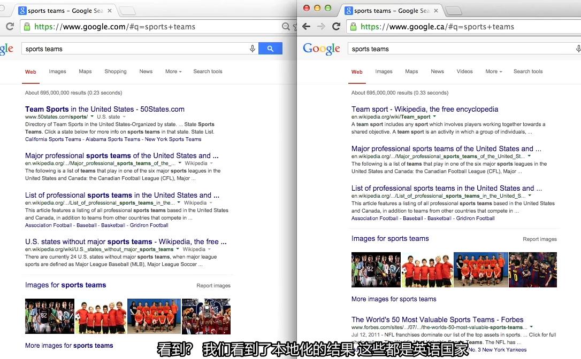Click microphone voice search in google.com window
This screenshot has width=581, height=359.
coord(253,49)
